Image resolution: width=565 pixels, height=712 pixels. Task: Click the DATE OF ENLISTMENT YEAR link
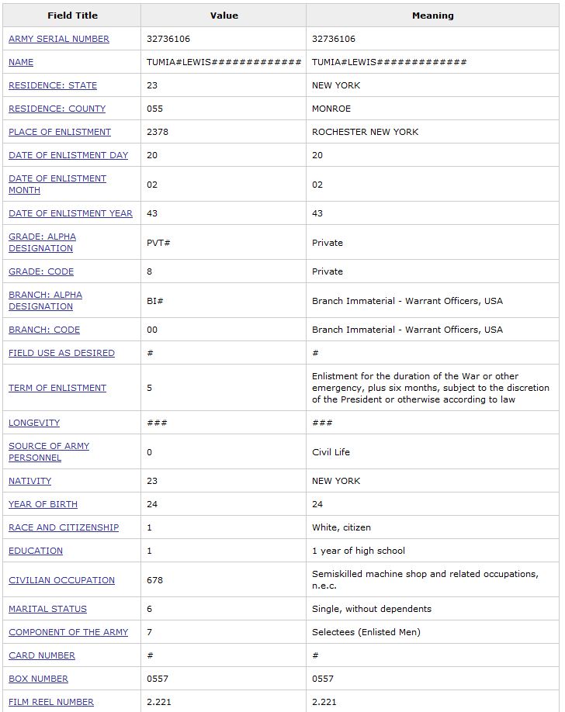click(71, 213)
